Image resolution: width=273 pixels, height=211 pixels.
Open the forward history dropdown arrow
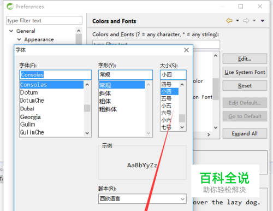click(x=254, y=21)
